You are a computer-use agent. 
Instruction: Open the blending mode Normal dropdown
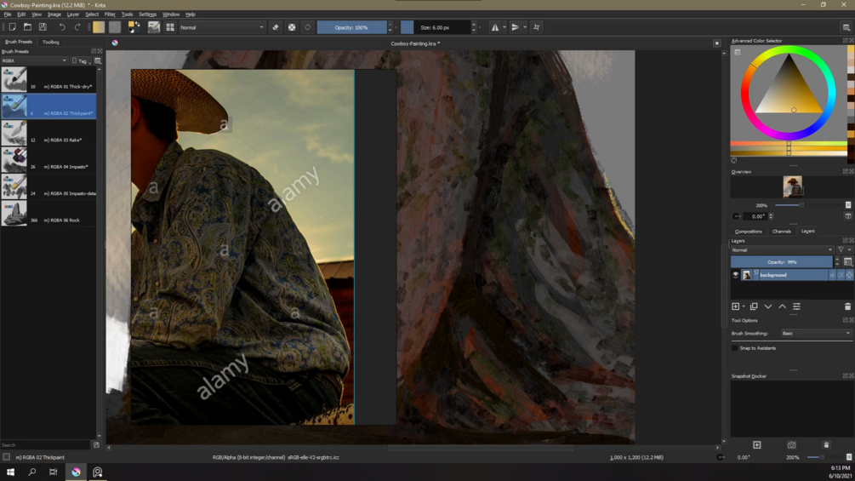(x=221, y=27)
